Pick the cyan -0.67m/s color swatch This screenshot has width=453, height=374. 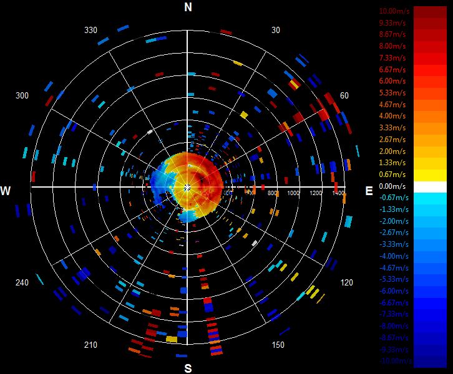coord(430,198)
